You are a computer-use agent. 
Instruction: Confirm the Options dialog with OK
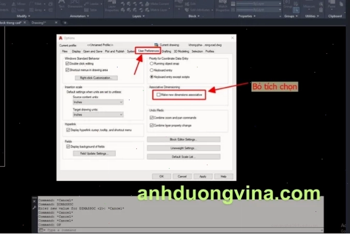(x=162, y=177)
